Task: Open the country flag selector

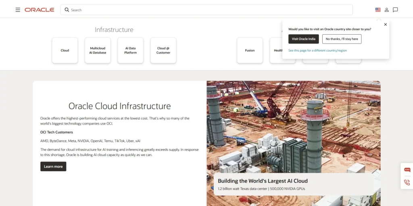Action: 378,10
